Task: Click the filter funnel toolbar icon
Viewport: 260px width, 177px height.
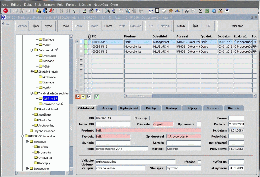Action: point(74,11)
